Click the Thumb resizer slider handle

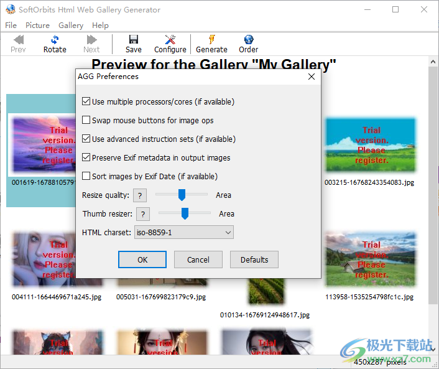click(185, 213)
